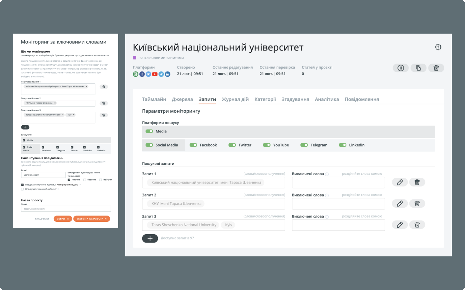Toggle the Media switch under Платформи пошуку
465x290 pixels.
click(x=149, y=131)
